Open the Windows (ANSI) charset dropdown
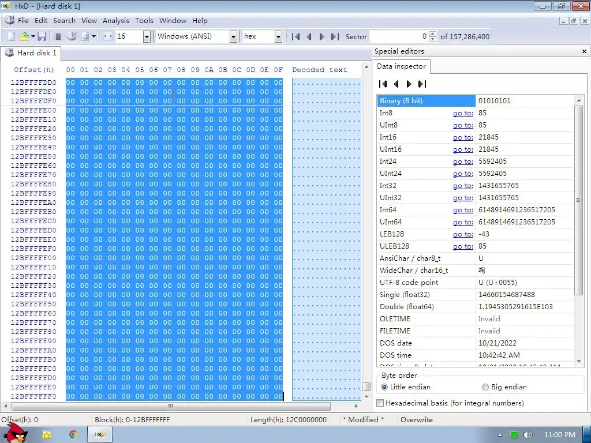591x443 pixels. pyautogui.click(x=233, y=36)
